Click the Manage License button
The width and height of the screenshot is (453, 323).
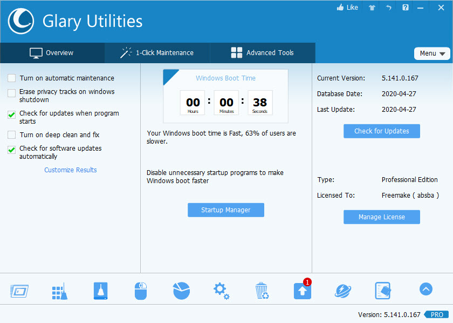tap(382, 217)
